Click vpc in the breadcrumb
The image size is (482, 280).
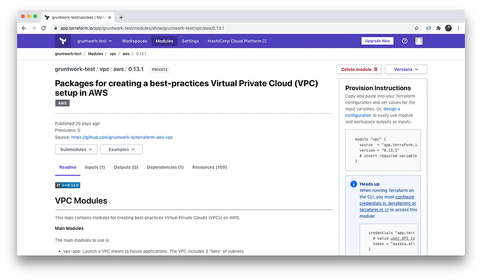pyautogui.click(x=113, y=54)
